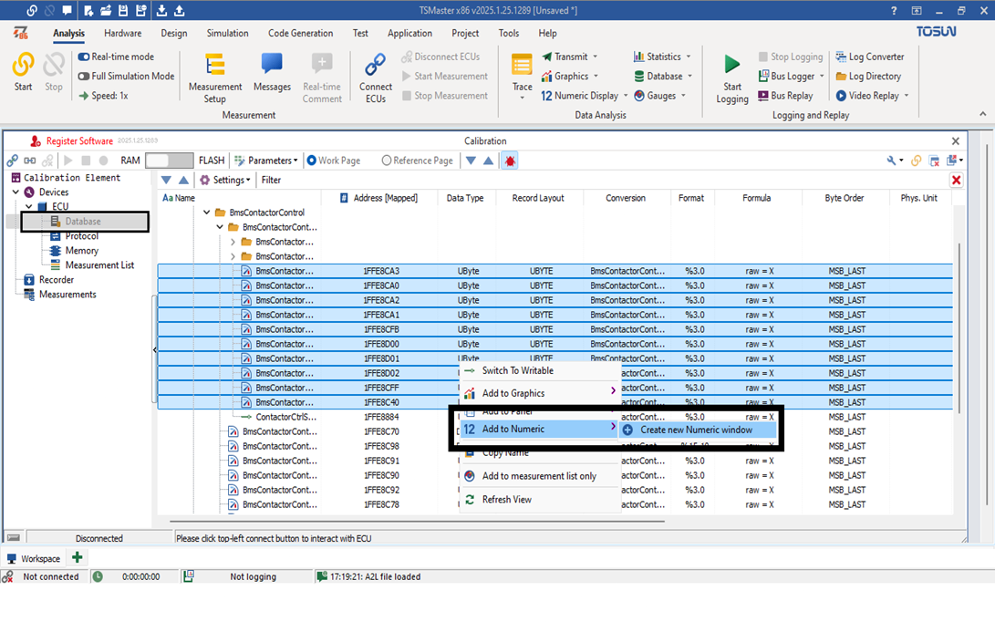Open Measurement Setup
Screen dimensions: 995x622
click(x=215, y=78)
